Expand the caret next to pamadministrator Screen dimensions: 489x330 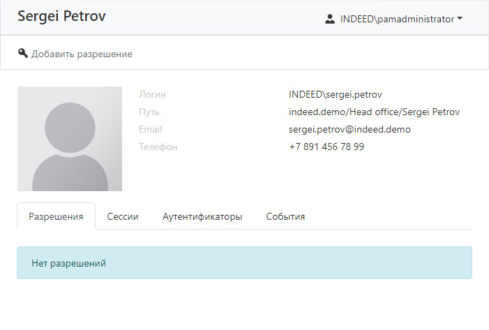460,19
